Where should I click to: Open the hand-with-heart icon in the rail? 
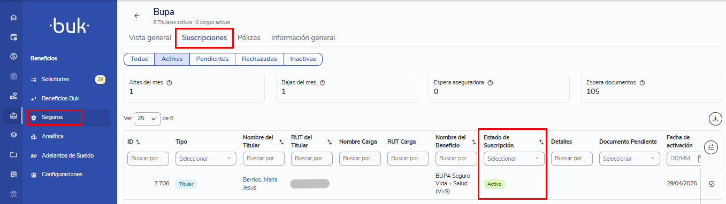tap(13, 96)
